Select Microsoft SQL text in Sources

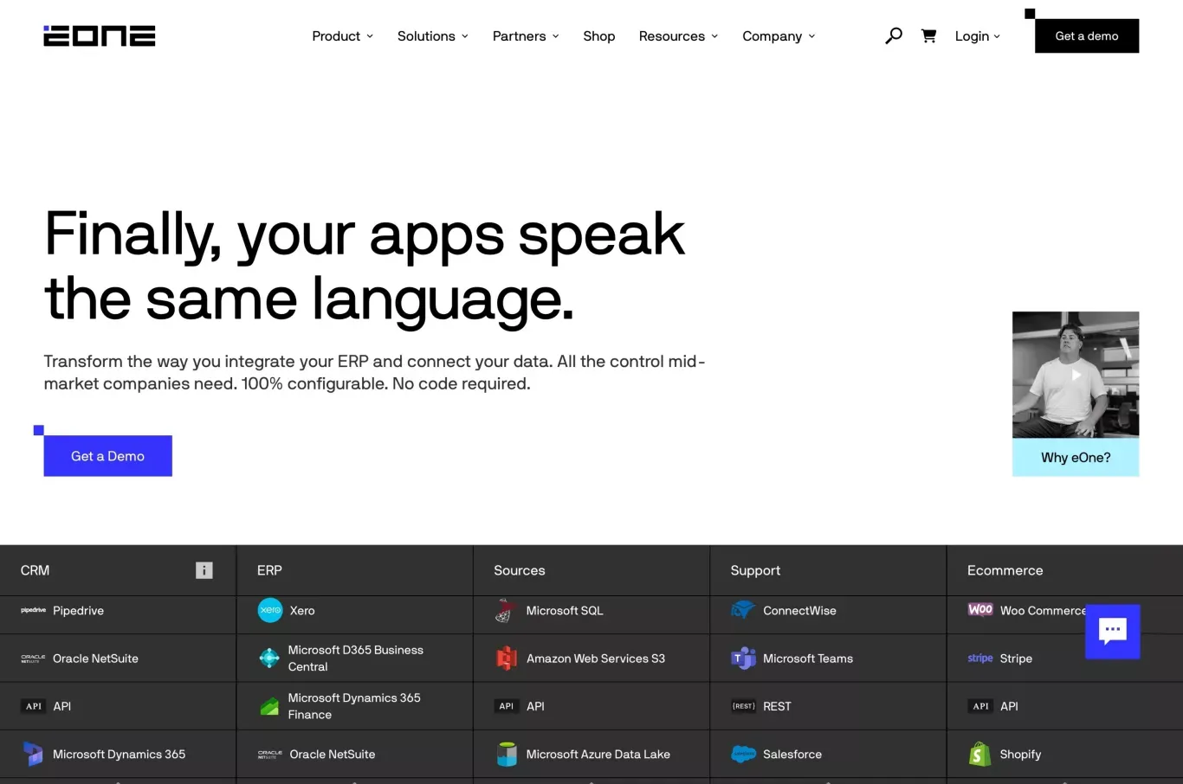pyautogui.click(x=565, y=610)
